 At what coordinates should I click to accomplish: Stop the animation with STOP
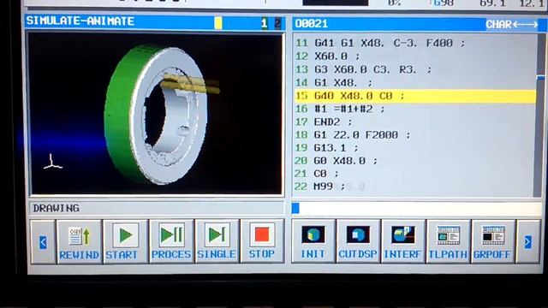[x=262, y=241]
